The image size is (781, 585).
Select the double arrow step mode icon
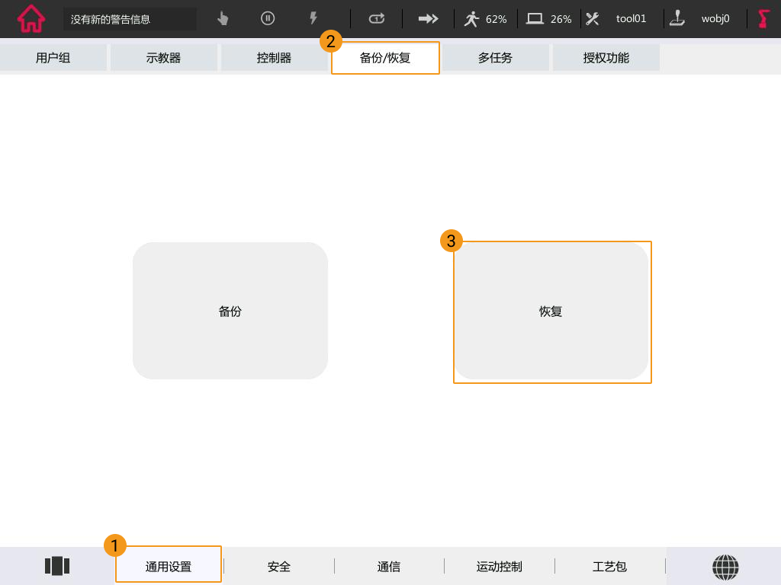click(428, 19)
